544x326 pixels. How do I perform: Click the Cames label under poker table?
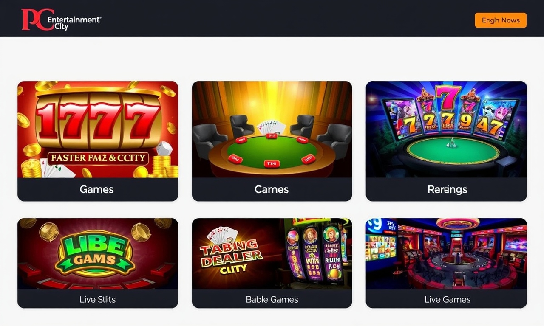pyautogui.click(x=272, y=189)
